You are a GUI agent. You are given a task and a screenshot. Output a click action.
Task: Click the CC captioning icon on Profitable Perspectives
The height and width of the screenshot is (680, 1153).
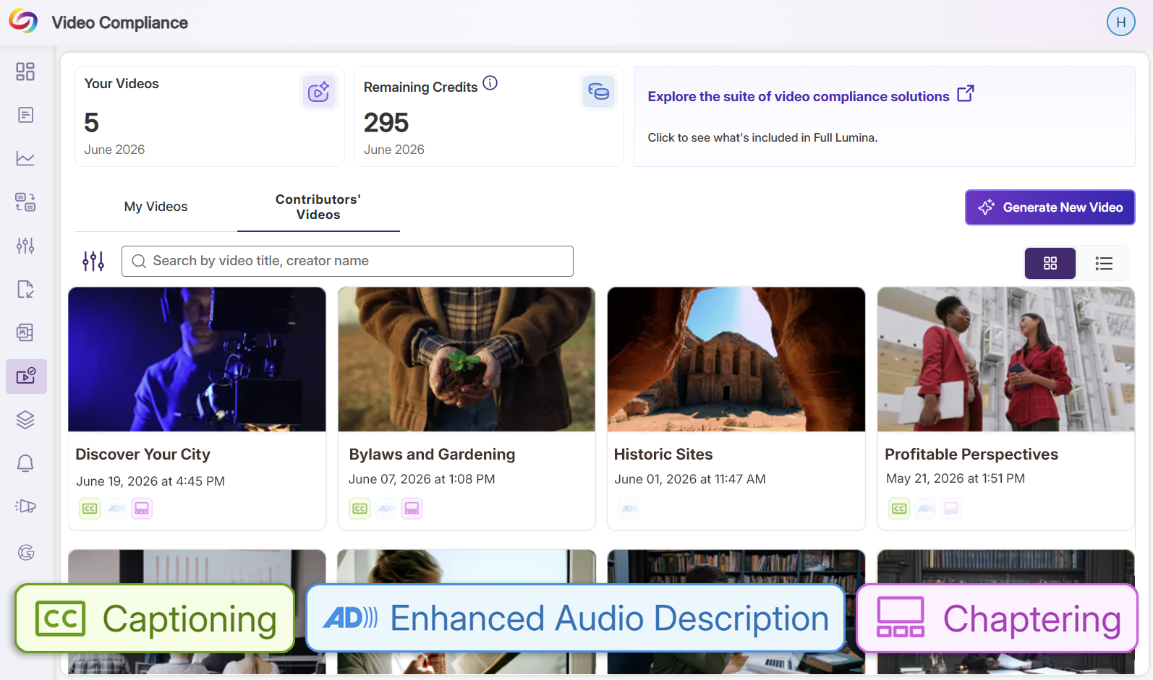(x=899, y=509)
